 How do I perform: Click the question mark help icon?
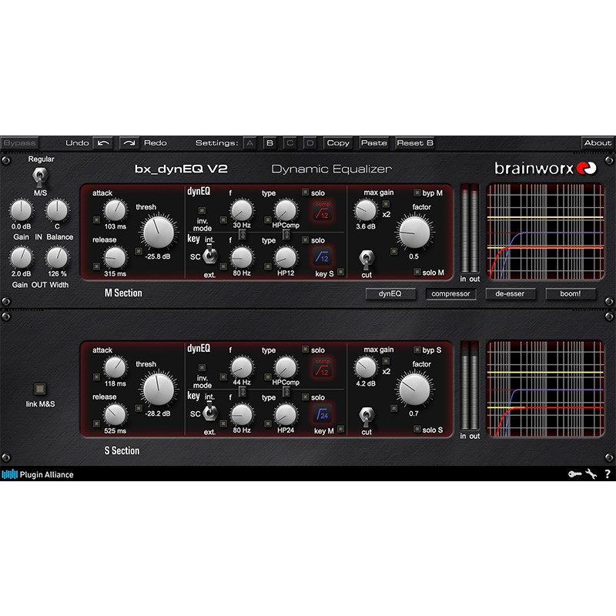coord(608,474)
